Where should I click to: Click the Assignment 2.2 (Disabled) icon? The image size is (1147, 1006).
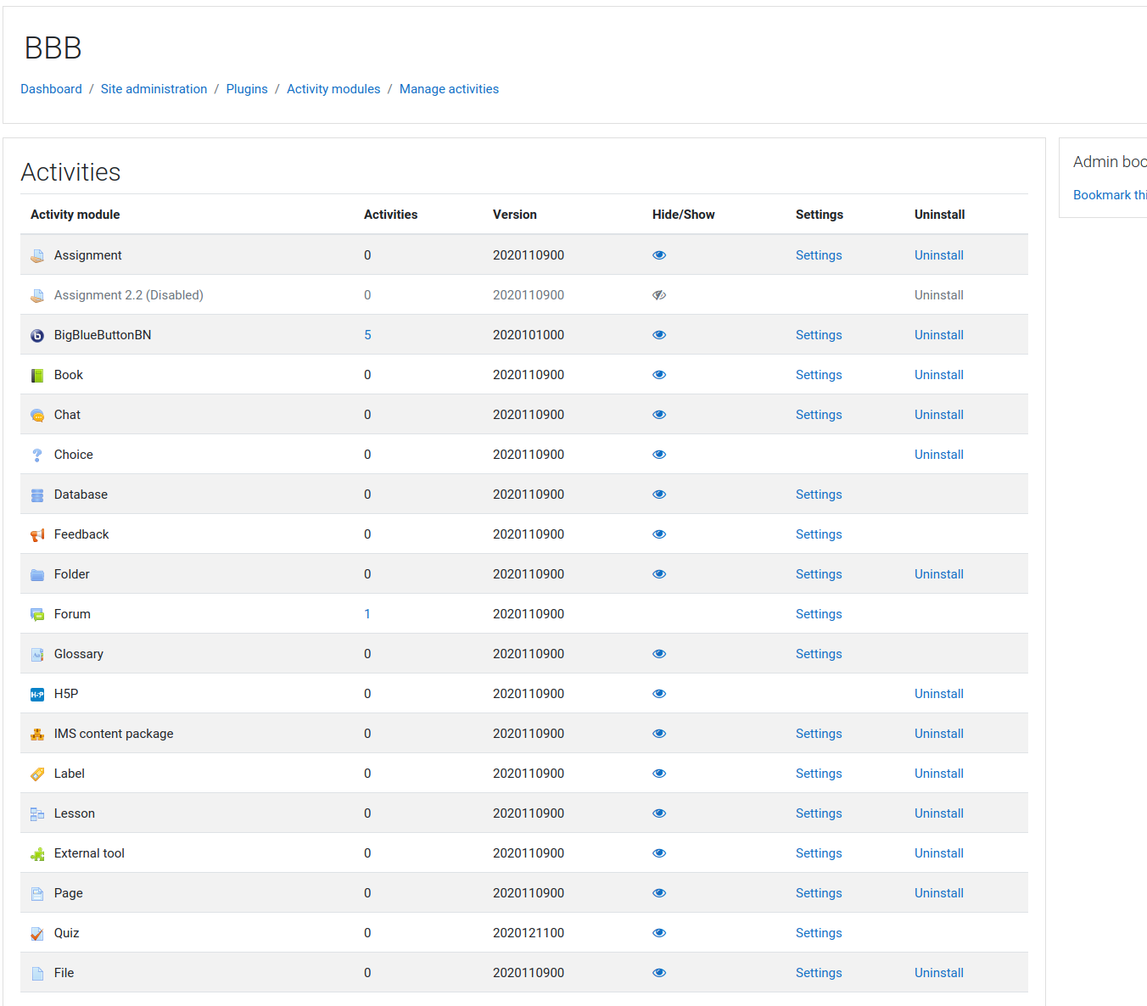pyautogui.click(x=37, y=295)
